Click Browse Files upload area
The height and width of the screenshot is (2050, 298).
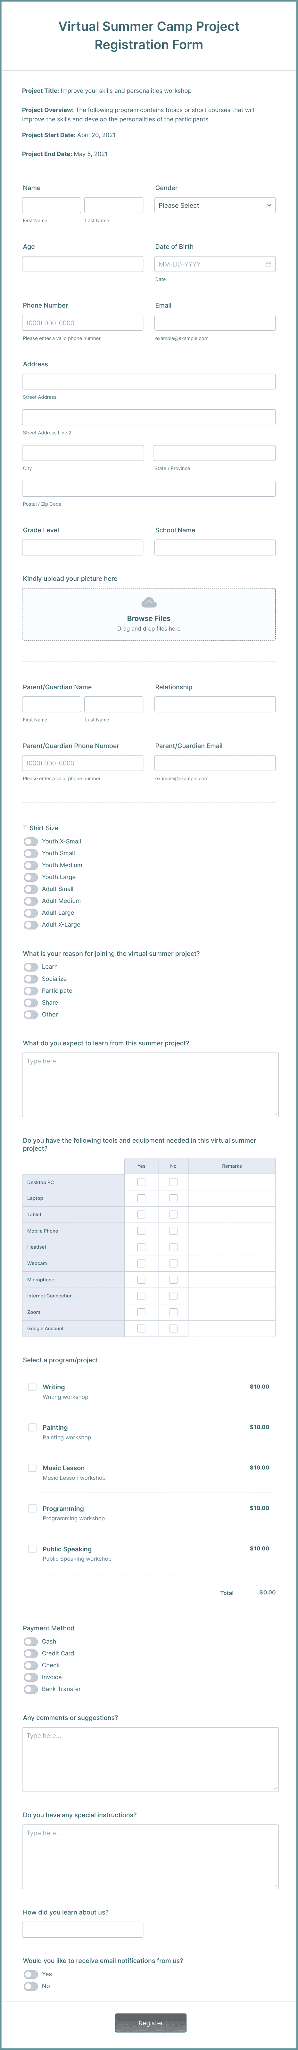(149, 615)
